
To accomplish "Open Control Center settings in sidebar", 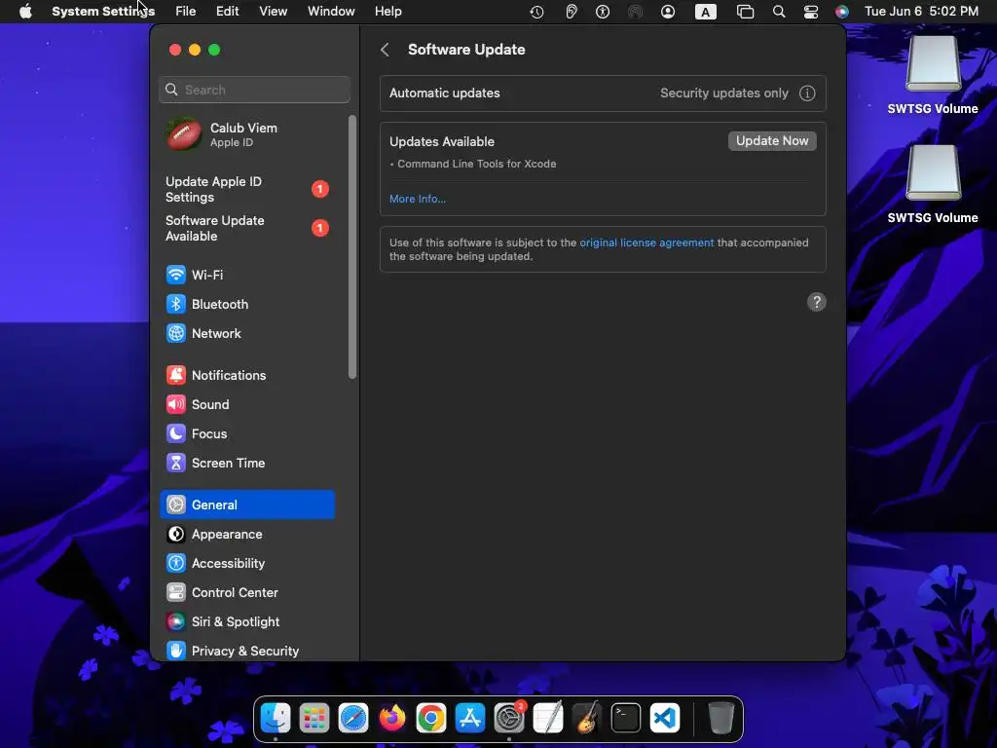I will pos(246,593).
